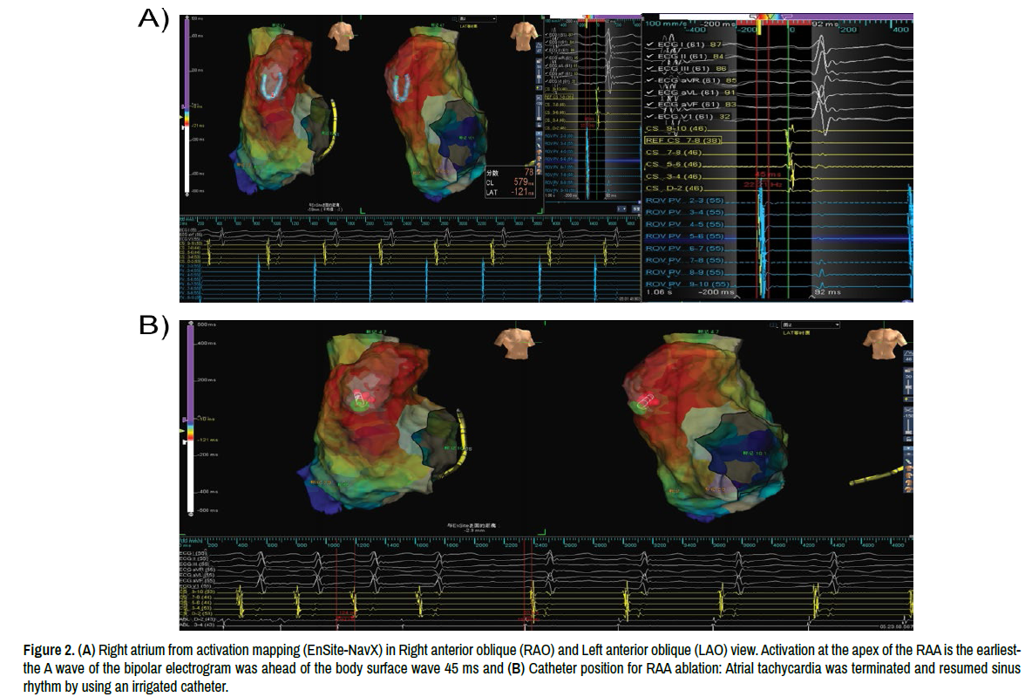Adjust the rainbow window slider above the large waveform panel

point(772,17)
